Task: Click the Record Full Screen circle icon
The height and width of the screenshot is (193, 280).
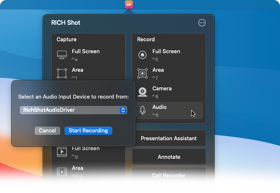Action: pyautogui.click(x=142, y=55)
